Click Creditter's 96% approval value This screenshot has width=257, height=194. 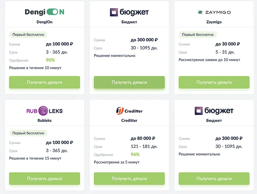point(135,154)
